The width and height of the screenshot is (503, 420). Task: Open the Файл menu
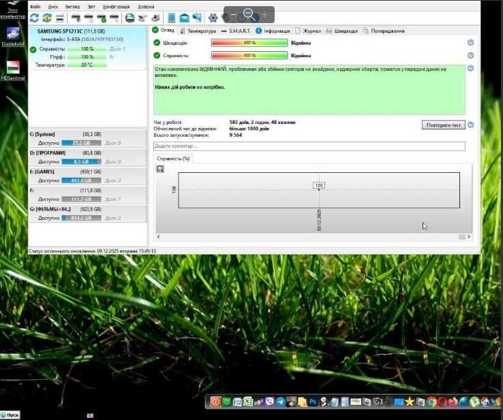(35, 7)
